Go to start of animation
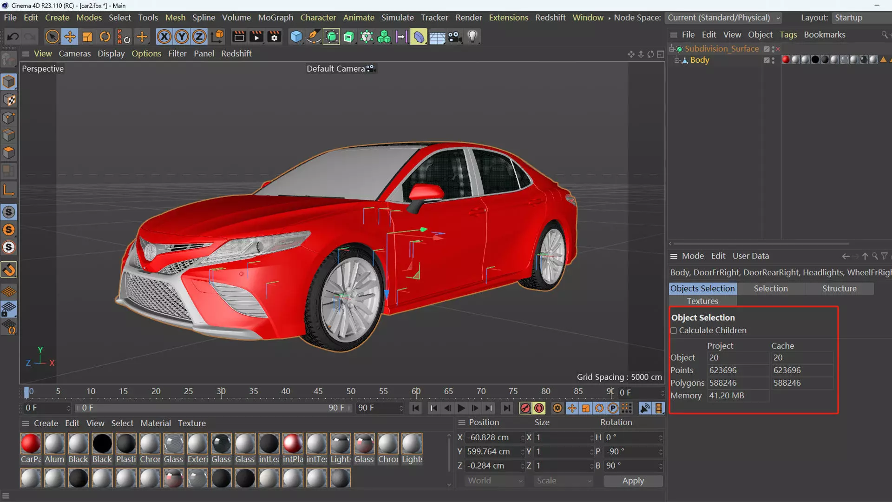The height and width of the screenshot is (502, 892). click(415, 408)
